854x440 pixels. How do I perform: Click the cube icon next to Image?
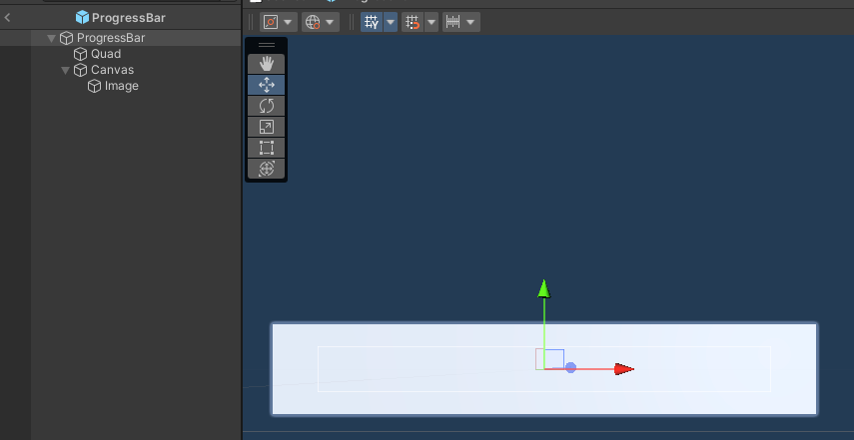[x=94, y=86]
